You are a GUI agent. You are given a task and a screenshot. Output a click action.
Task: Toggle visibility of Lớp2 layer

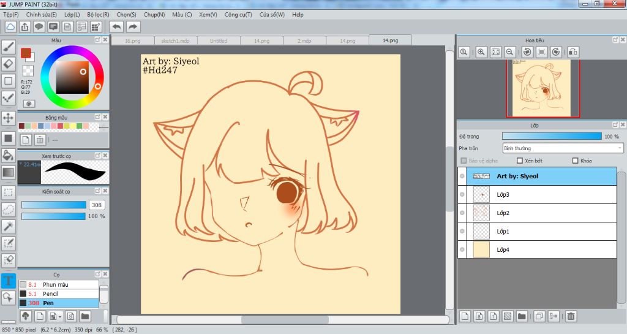tap(462, 213)
